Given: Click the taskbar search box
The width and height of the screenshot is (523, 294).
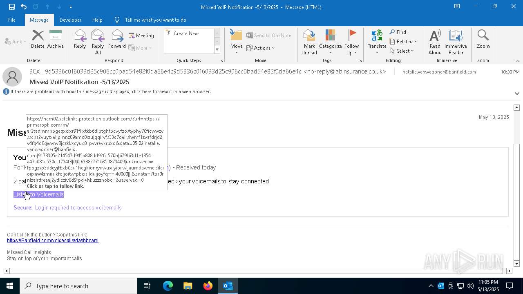Looking at the screenshot, I should click(x=78, y=286).
